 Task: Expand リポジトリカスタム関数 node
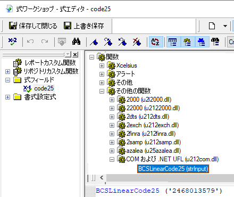tap(7, 71)
